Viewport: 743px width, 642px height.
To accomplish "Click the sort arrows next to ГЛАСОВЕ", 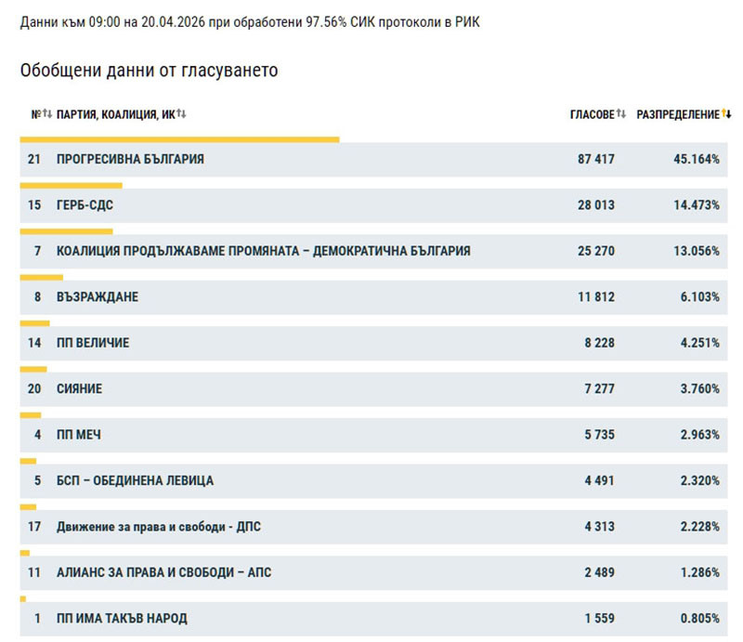I will [x=621, y=114].
